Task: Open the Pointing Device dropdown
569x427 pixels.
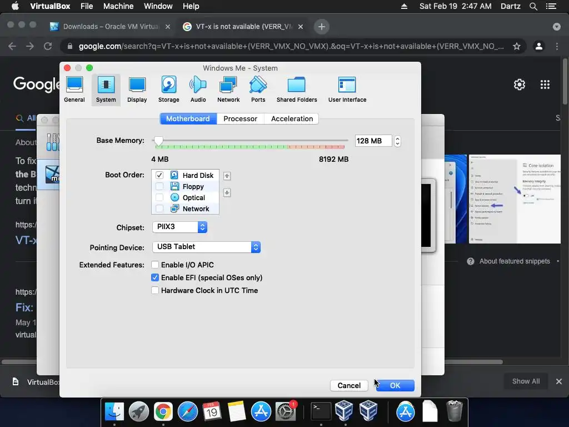Action: coord(206,247)
